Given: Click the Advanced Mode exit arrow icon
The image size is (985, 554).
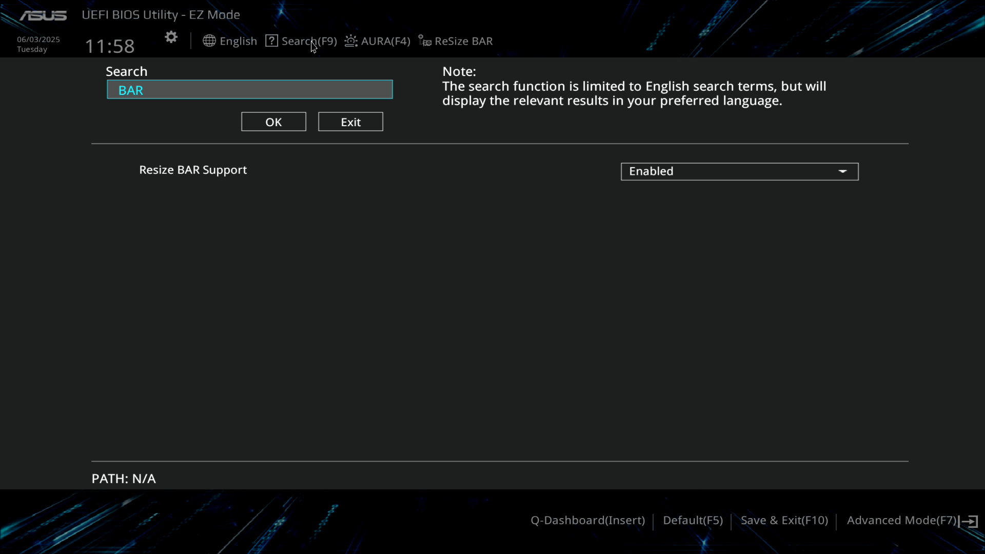Looking at the screenshot, I should [969, 521].
